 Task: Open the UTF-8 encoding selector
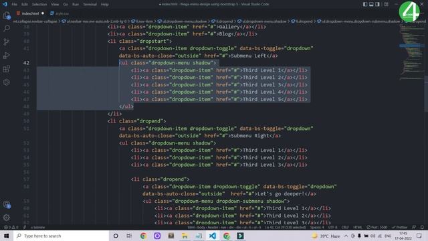[333, 228]
